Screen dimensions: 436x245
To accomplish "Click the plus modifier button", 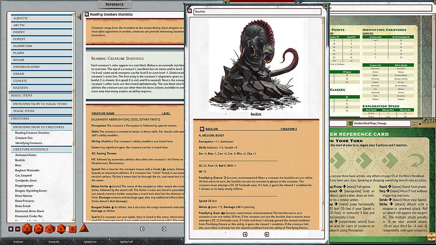I will 11,229.
